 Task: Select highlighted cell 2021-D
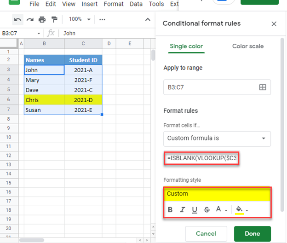coord(83,100)
